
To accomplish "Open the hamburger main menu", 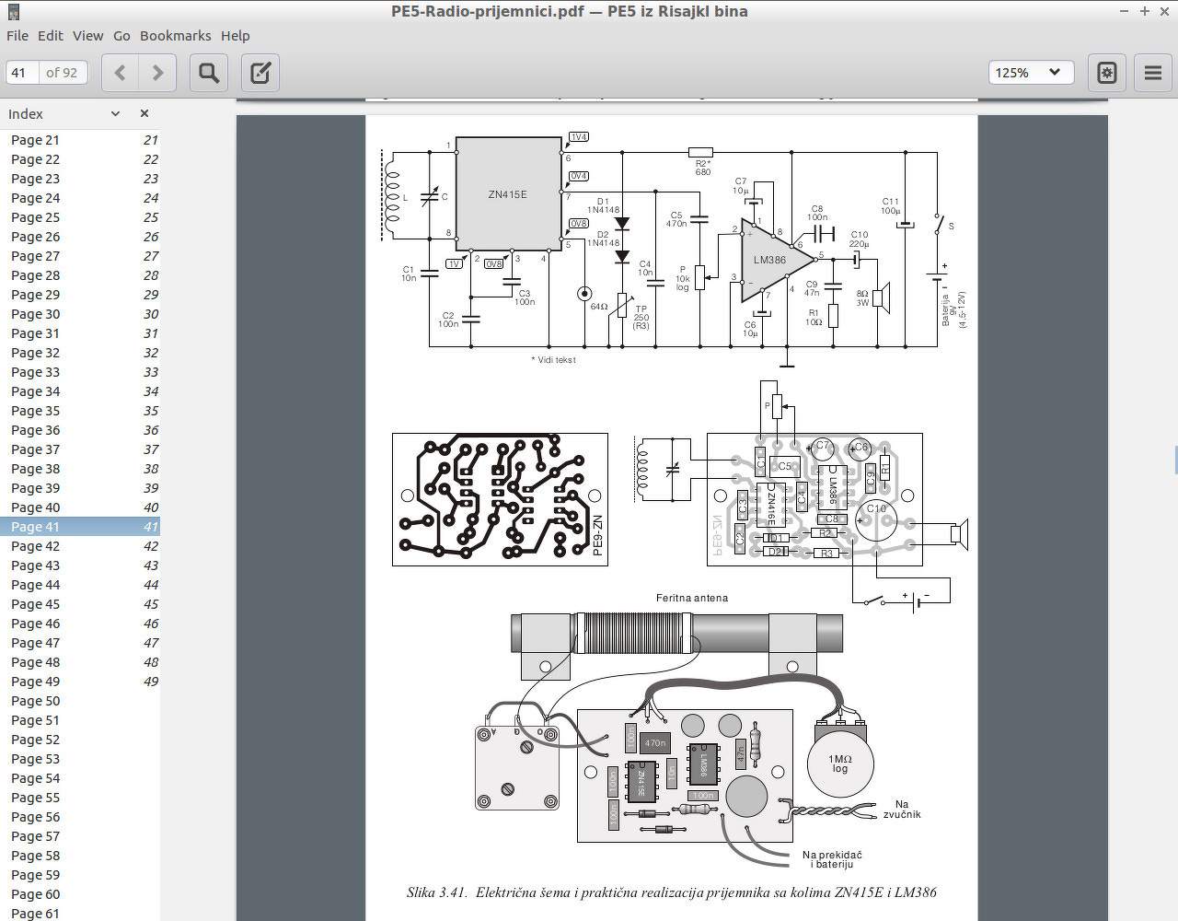I will pyautogui.click(x=1153, y=73).
